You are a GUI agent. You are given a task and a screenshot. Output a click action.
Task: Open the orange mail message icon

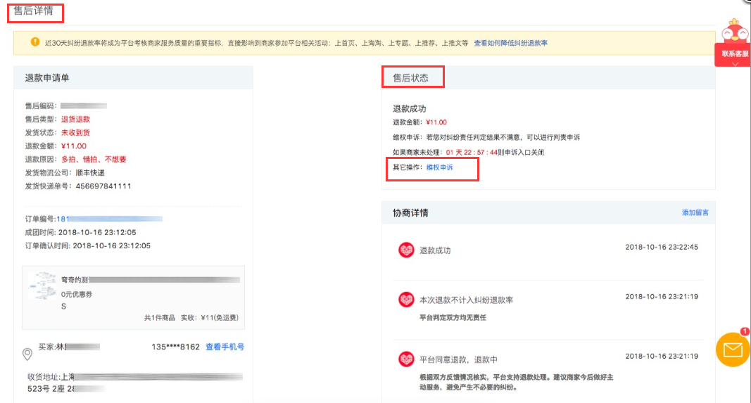pos(732,350)
